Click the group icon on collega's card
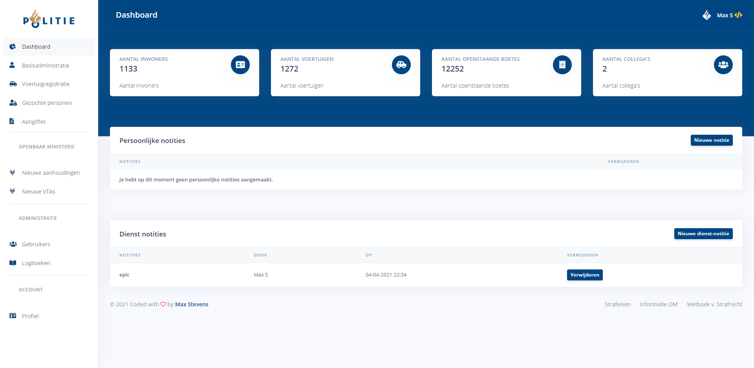This screenshot has width=754, height=368. point(723,65)
